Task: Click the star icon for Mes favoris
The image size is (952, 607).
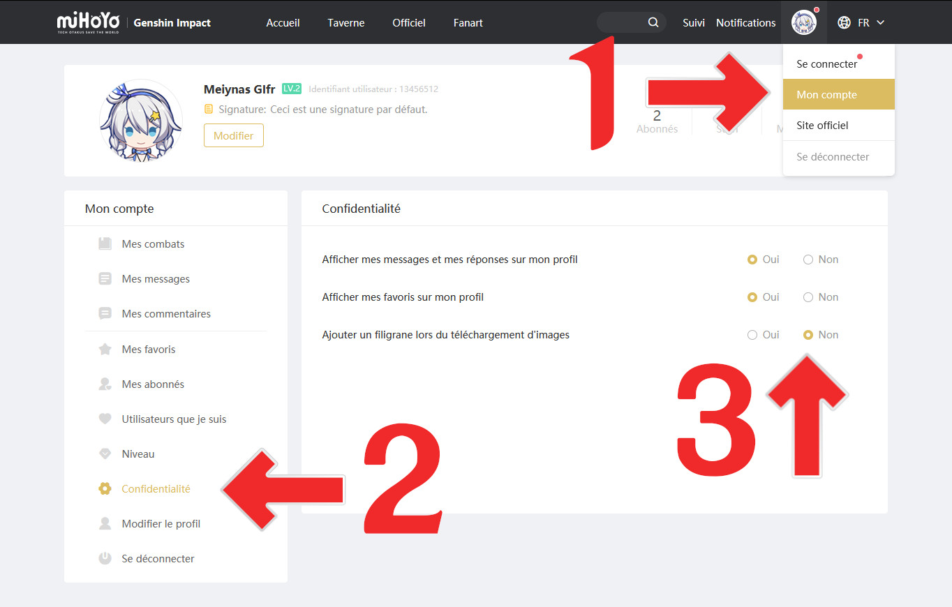Action: pyautogui.click(x=105, y=349)
